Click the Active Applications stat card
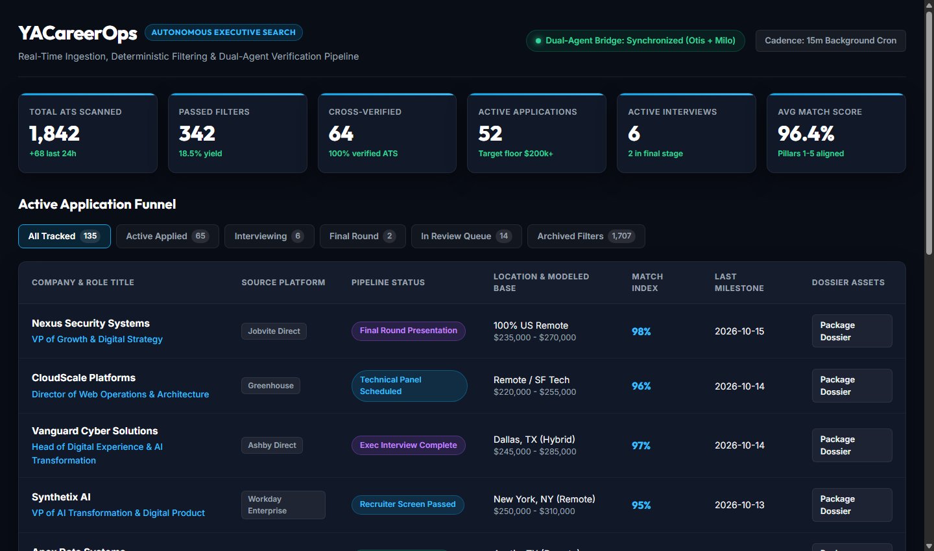934x551 pixels. coord(536,133)
